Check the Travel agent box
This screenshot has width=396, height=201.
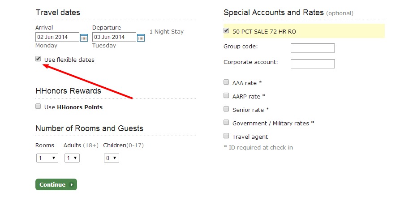coord(226,136)
